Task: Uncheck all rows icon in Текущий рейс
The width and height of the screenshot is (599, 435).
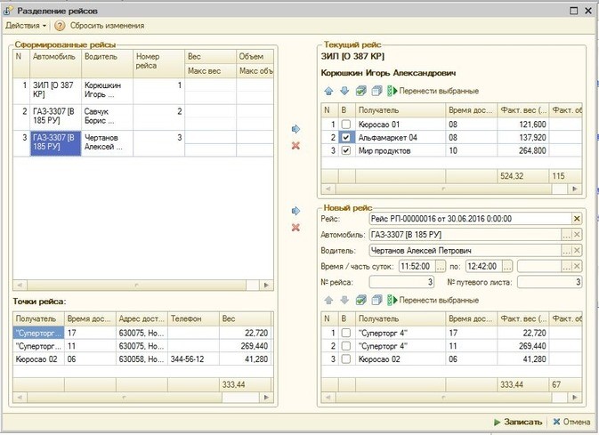Action: coord(376,91)
